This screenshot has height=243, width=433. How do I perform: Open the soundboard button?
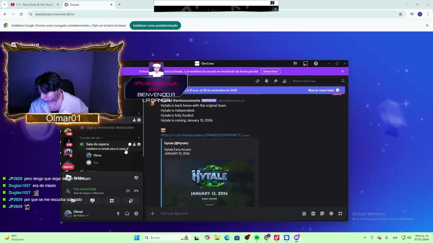pos(131,200)
